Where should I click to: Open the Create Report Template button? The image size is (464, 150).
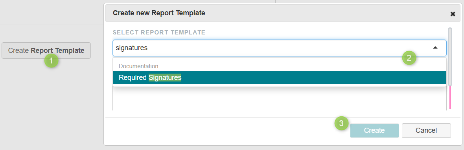coord(46,51)
